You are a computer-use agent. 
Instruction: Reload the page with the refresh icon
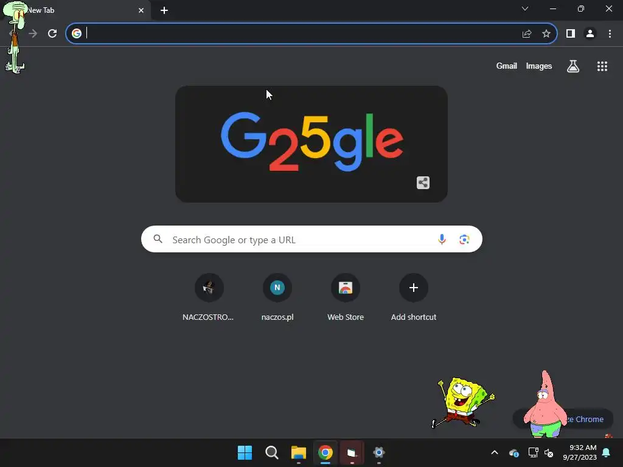coord(52,33)
